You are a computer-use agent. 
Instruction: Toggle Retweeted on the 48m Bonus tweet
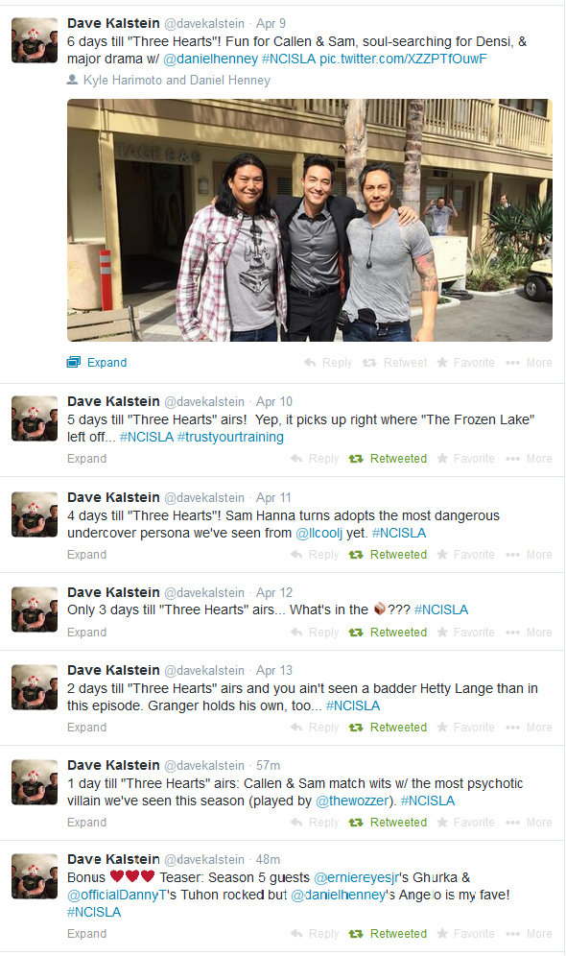coord(388,934)
